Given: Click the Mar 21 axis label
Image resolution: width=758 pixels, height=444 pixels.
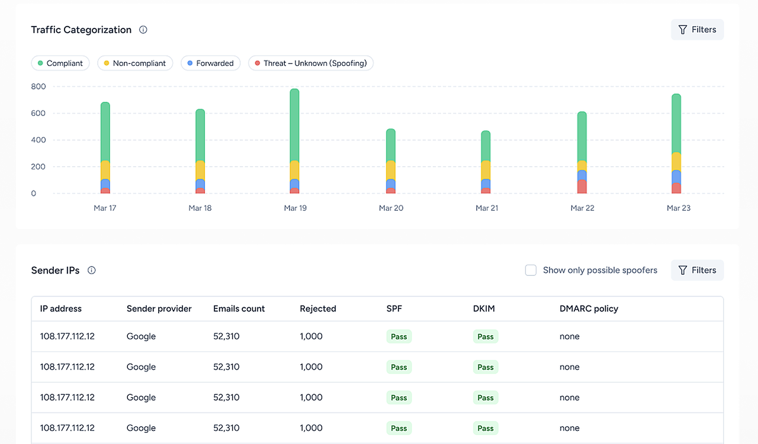Looking at the screenshot, I should [x=487, y=208].
